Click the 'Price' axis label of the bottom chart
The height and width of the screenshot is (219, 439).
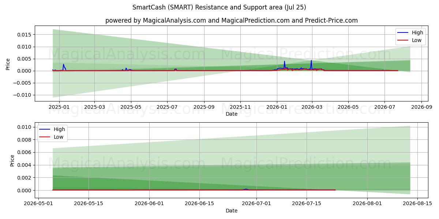point(12,161)
